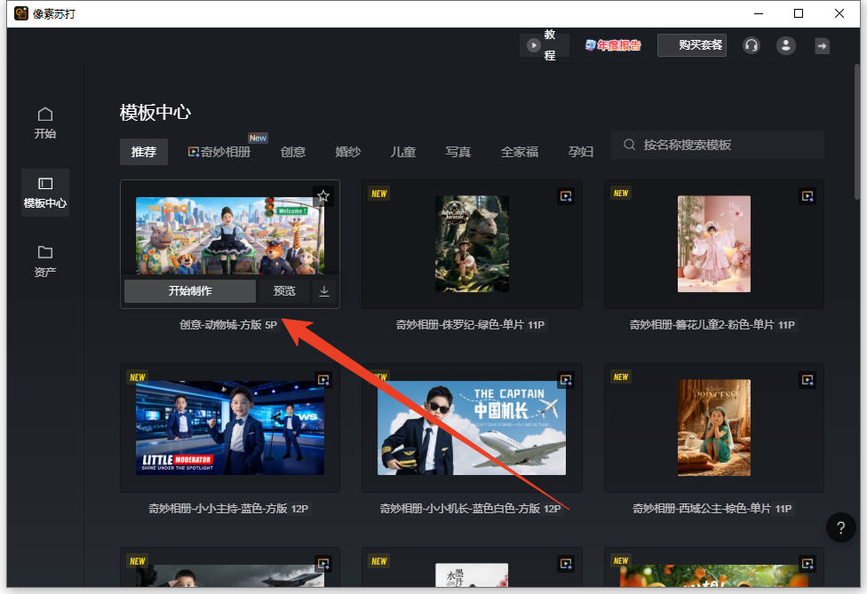Click the album icon on the 侏罗纪 card
Screen dimensions: 867x594
(x=566, y=195)
